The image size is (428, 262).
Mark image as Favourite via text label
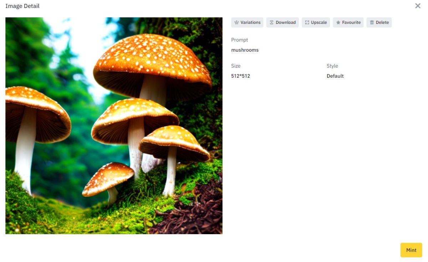tap(351, 22)
